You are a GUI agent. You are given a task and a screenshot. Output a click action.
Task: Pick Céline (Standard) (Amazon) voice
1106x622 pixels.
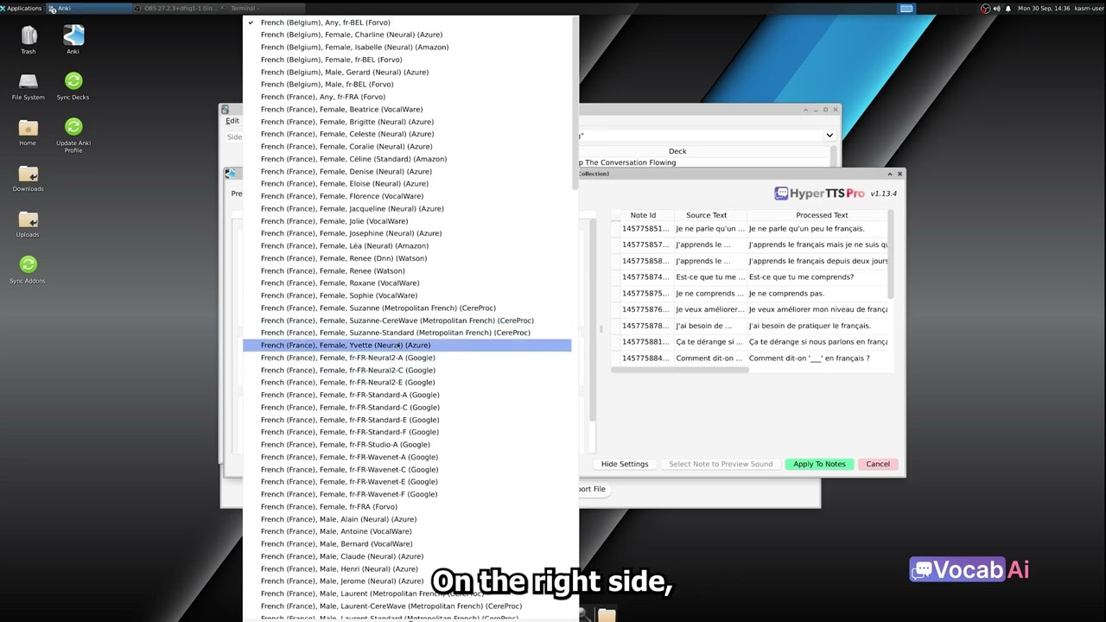tap(407, 159)
